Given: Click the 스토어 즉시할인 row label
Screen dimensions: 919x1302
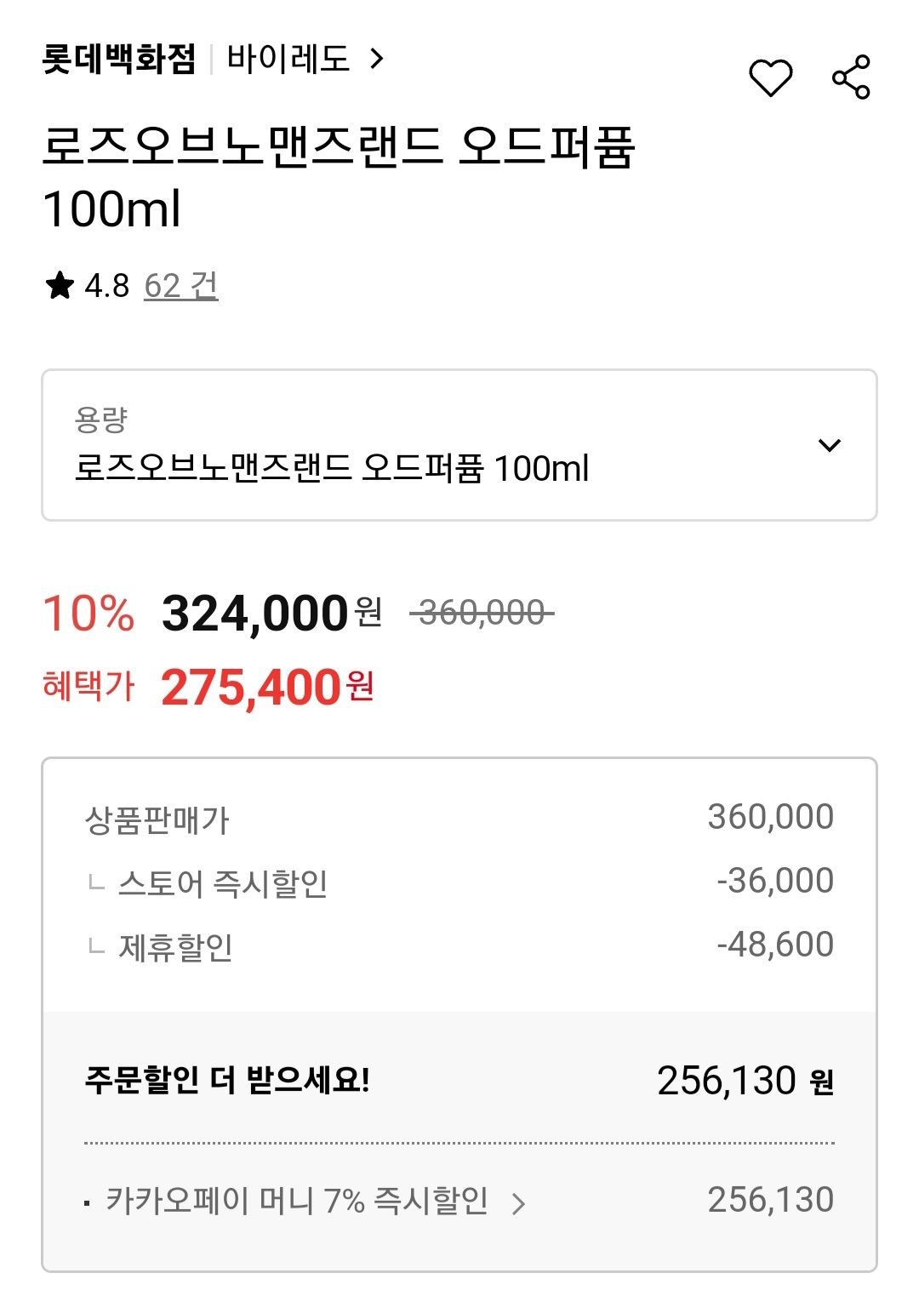Looking at the screenshot, I should pos(223,883).
